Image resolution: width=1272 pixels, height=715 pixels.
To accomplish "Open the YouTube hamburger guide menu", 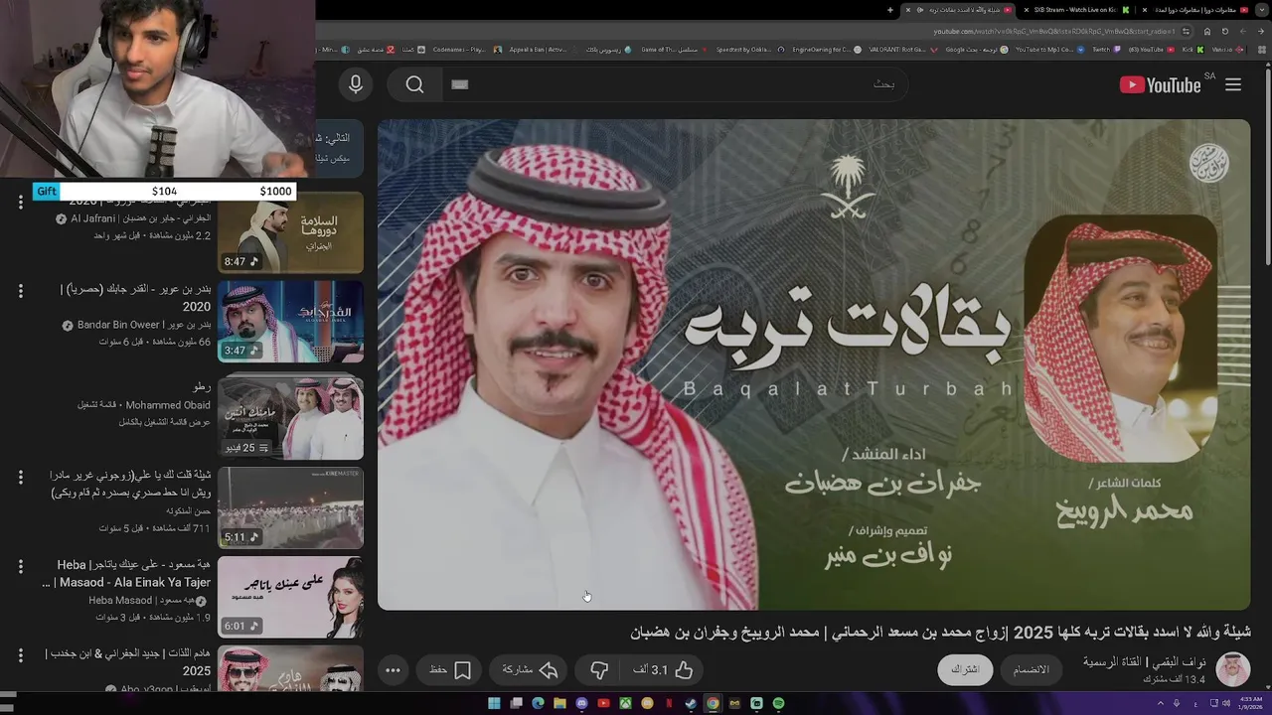I will [1233, 84].
